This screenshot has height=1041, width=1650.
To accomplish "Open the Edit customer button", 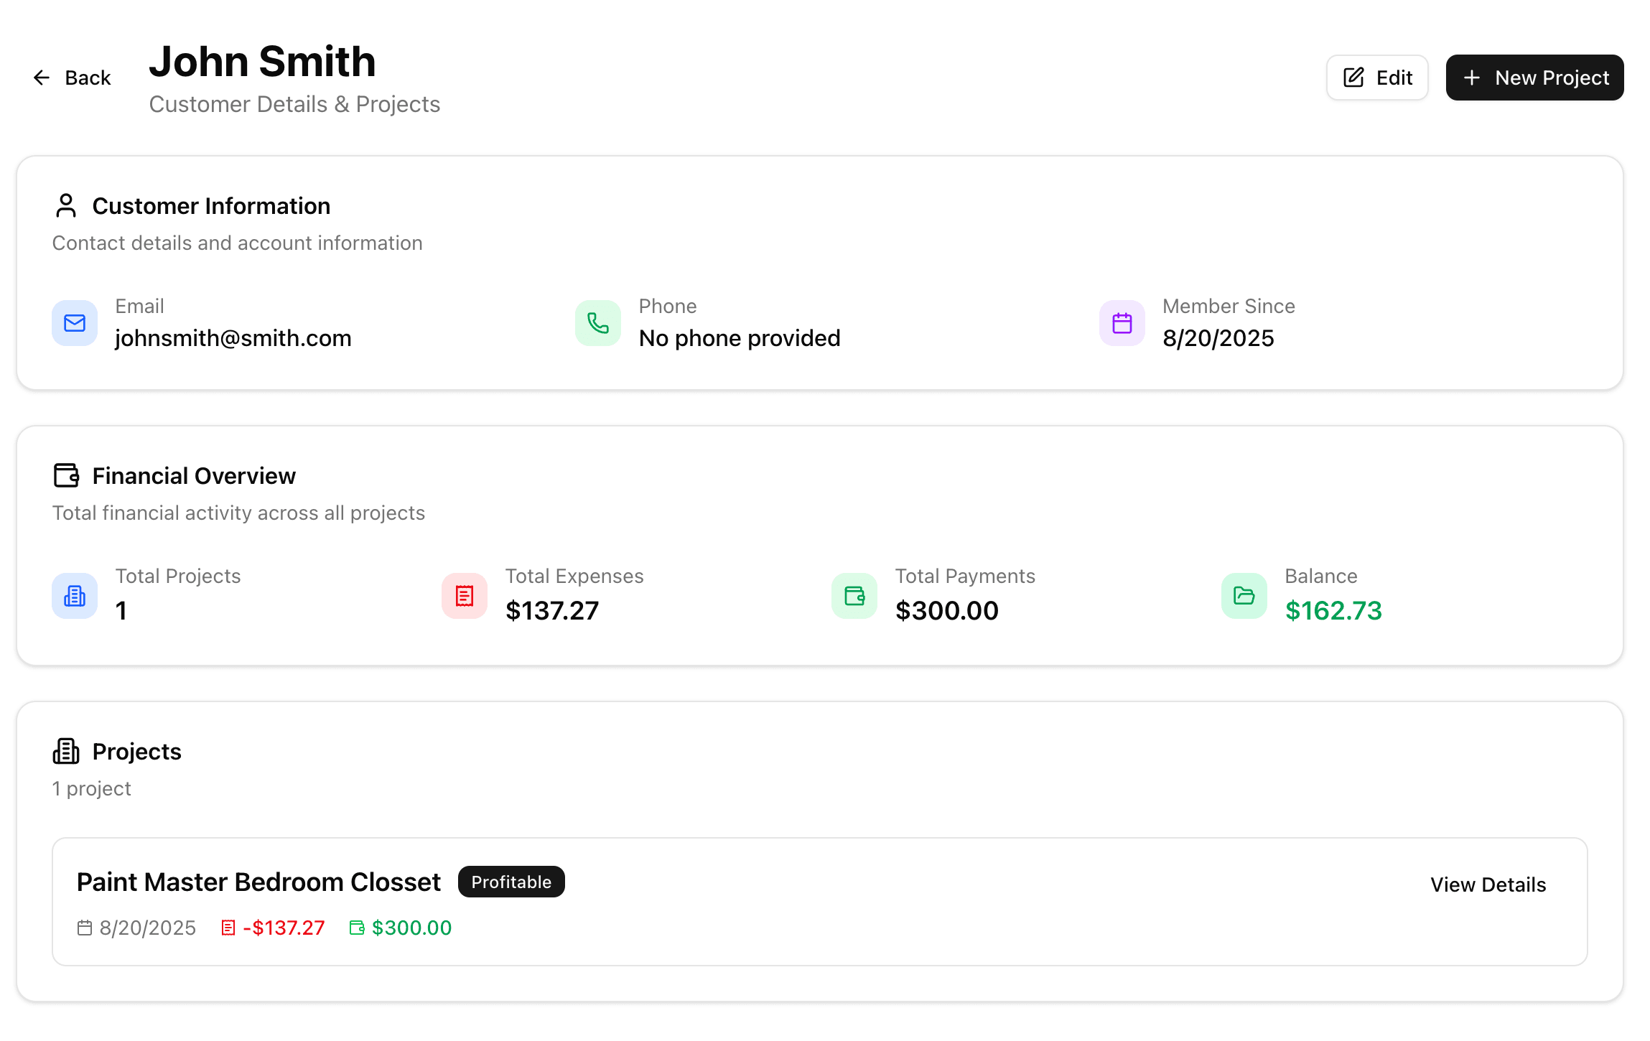I will pyautogui.click(x=1377, y=78).
